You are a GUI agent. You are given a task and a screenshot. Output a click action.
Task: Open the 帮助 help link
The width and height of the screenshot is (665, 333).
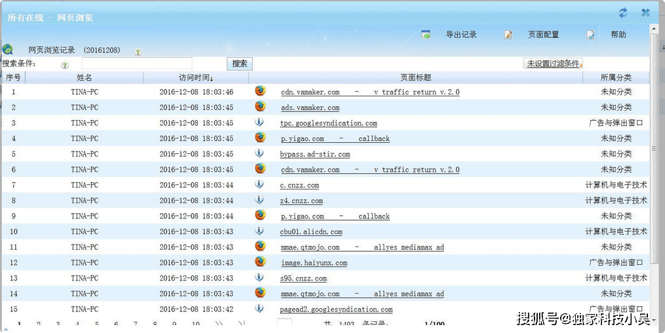pyautogui.click(x=618, y=35)
